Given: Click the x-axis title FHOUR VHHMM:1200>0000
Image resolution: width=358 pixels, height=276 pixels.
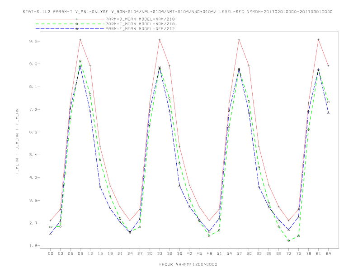Looking at the screenshot, I should (x=188, y=264).
